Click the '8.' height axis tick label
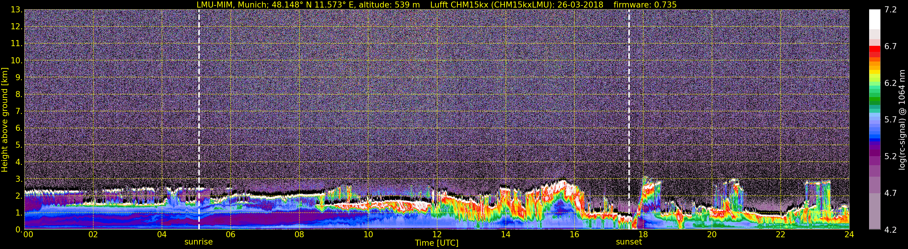The image size is (908, 249). coord(18,95)
